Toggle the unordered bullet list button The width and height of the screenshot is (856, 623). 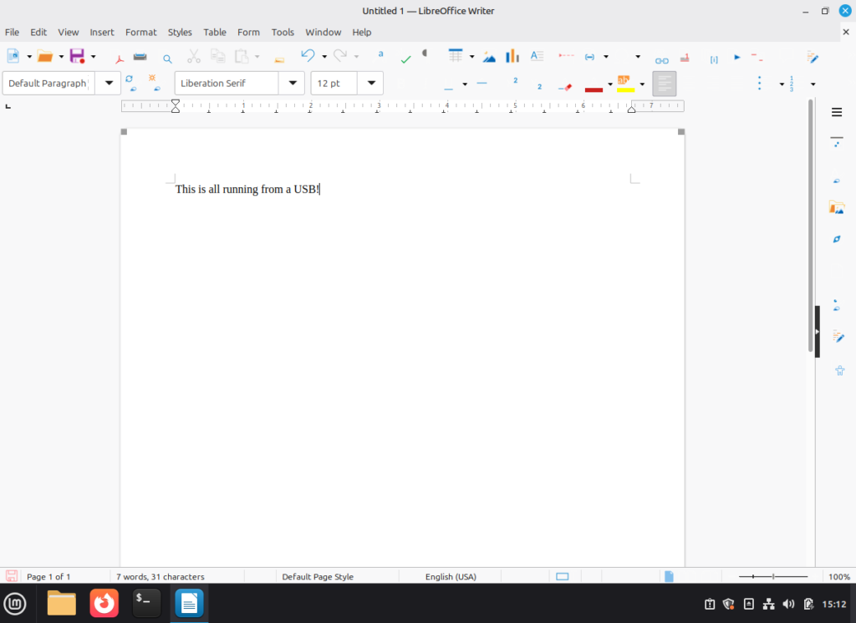click(760, 84)
